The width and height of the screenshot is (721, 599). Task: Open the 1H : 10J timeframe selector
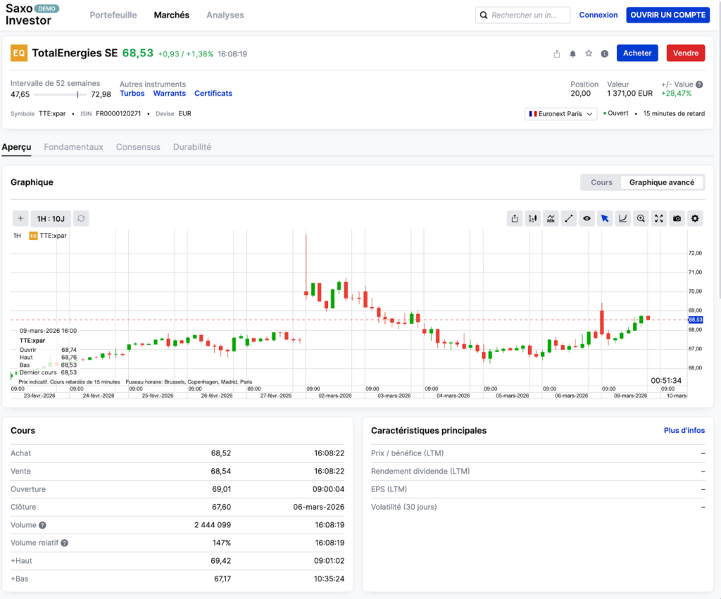coord(49,218)
